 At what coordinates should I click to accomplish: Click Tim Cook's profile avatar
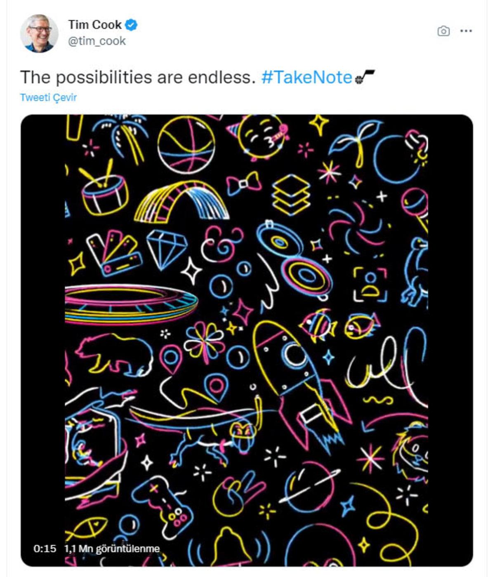[39, 34]
